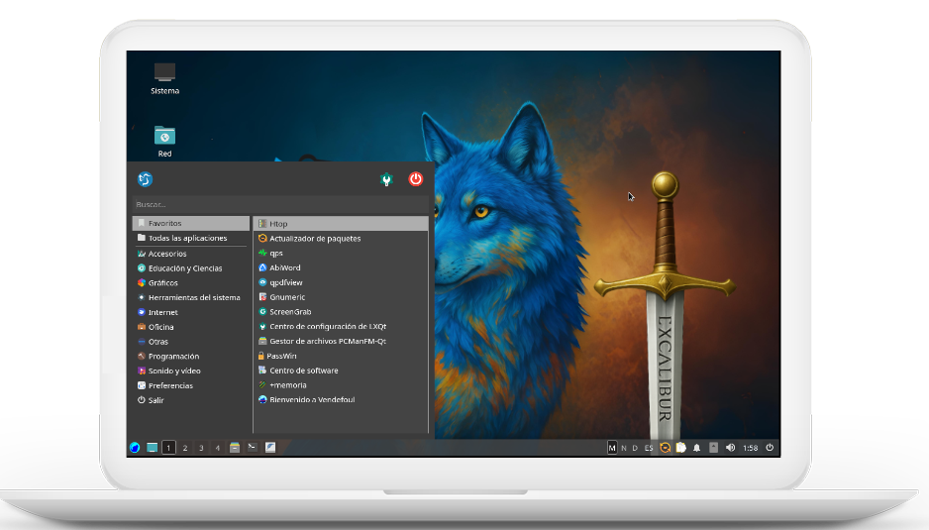Toggle the M keyboard indicator in panel
929x530 pixels.
tap(612, 448)
